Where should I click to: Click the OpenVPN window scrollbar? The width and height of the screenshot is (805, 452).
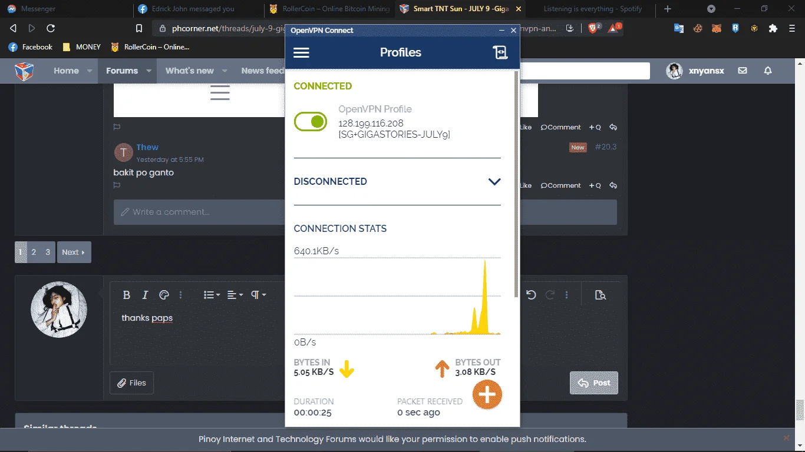pos(517,184)
